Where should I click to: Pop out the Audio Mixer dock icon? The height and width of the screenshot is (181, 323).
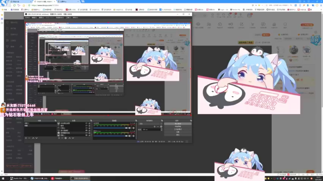(x=136, y=121)
